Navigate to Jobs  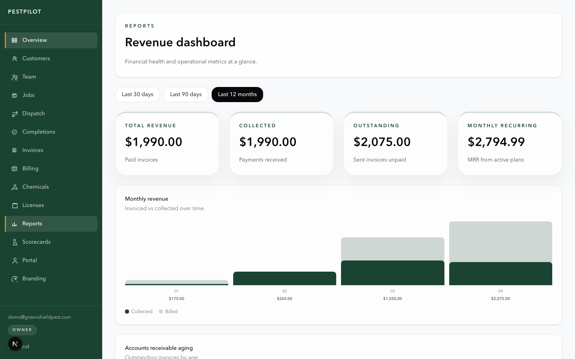pos(51,95)
